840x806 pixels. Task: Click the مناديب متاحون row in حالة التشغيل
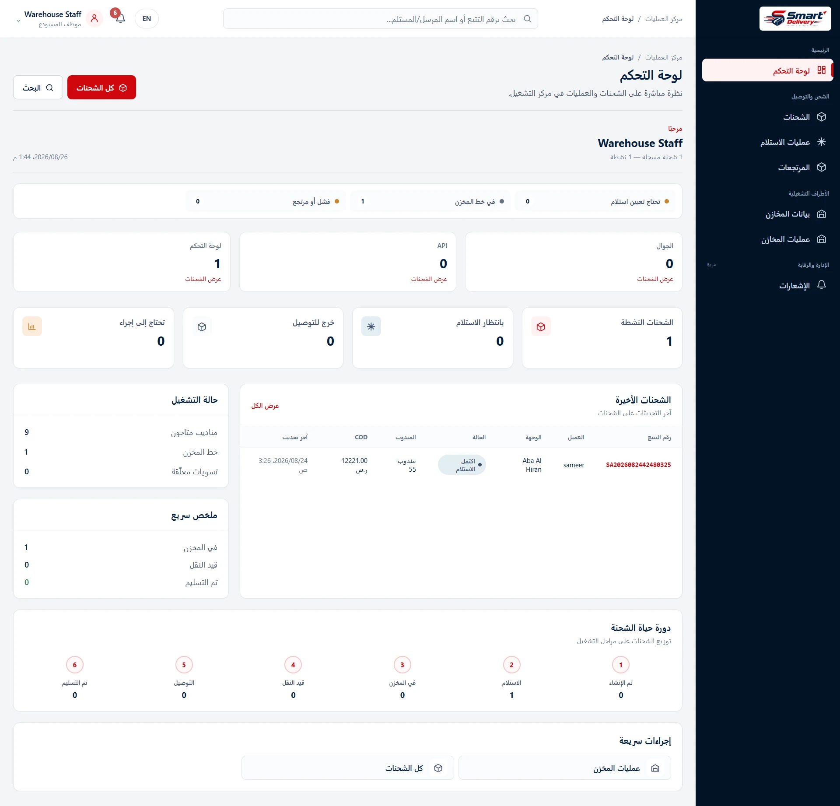(x=121, y=432)
